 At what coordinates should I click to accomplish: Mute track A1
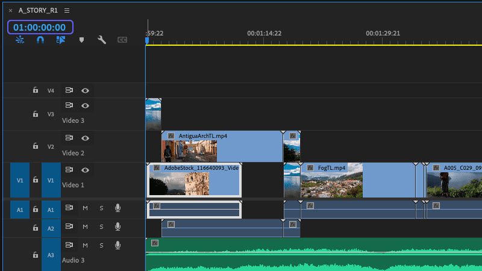85,208
